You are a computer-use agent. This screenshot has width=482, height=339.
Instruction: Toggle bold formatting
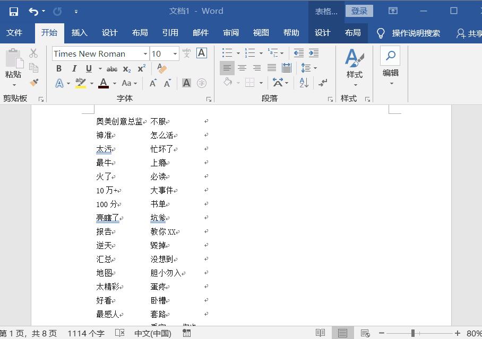tap(59, 68)
